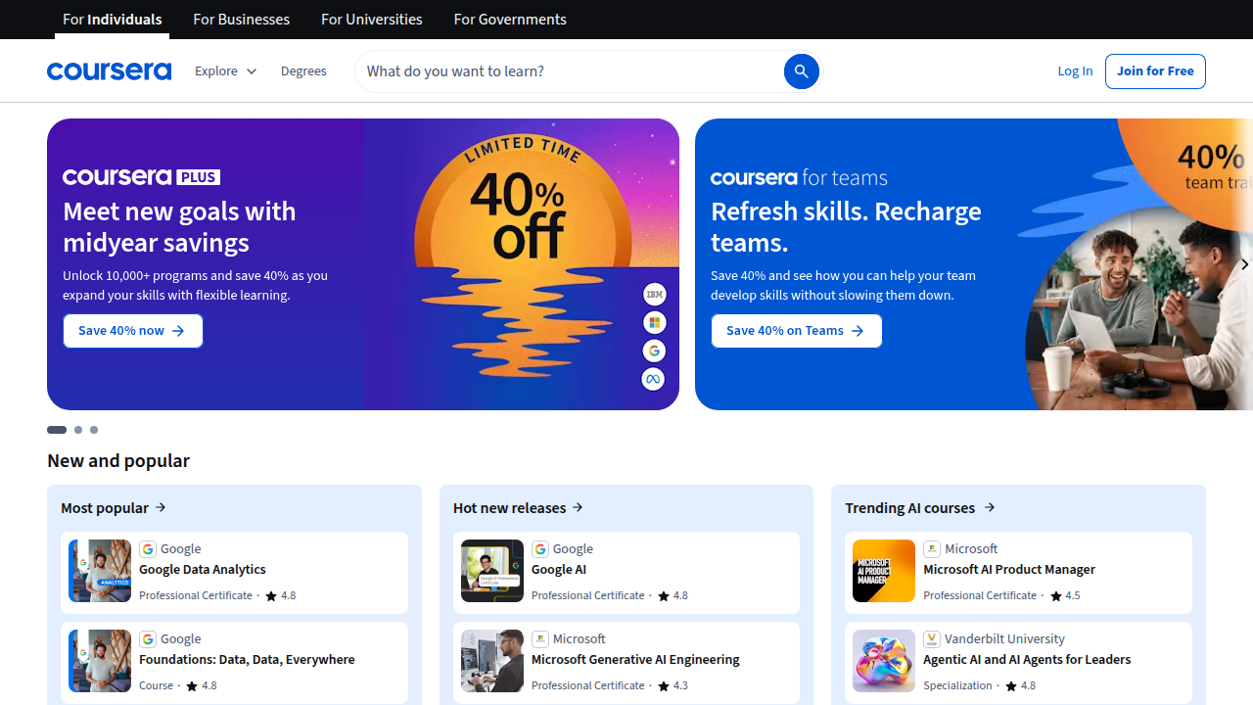
Task: Select the second carousel indicator dot
Action: [78, 430]
